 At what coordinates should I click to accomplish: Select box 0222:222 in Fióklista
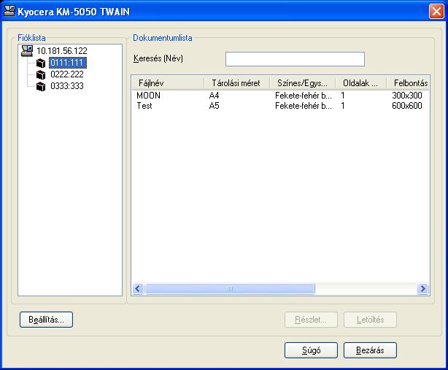pyautogui.click(x=67, y=74)
